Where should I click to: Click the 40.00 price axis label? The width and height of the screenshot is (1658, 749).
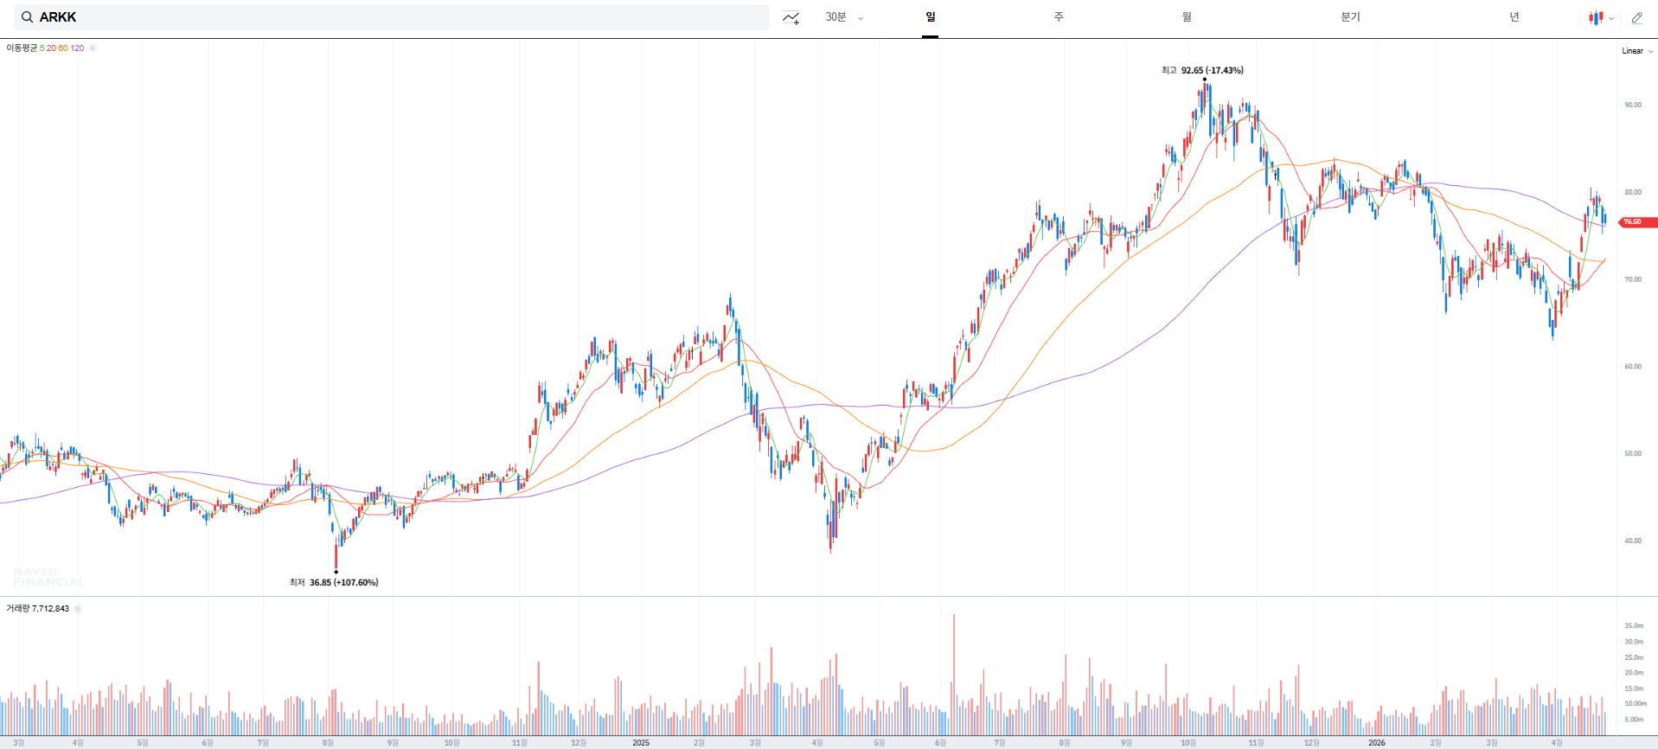click(x=1633, y=541)
